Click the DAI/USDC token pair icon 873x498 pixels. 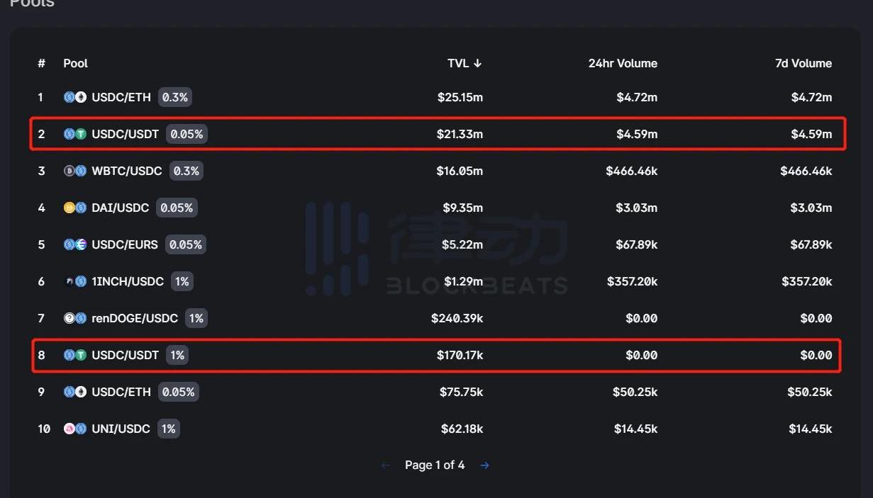[x=74, y=208]
